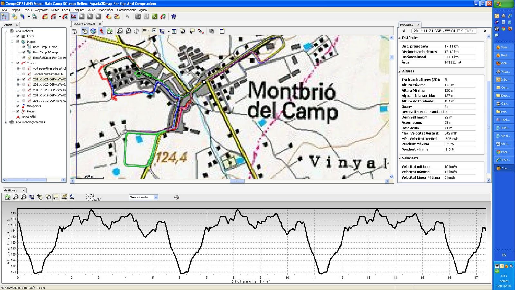515x290 pixels.
Task: Click the 3D icon in Gràfiques toolbar
Action: pos(7,197)
